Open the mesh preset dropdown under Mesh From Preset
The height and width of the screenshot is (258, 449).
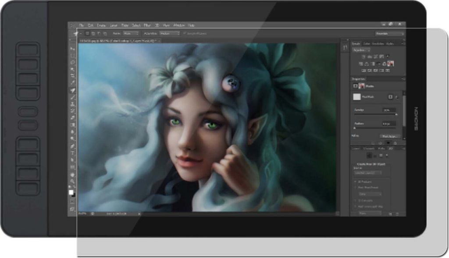[370, 194]
